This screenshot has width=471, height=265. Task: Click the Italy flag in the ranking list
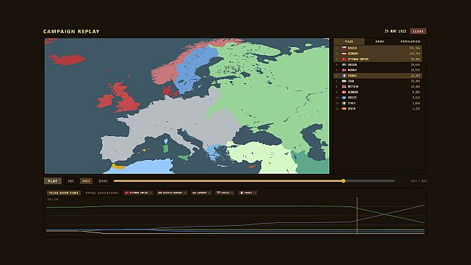click(344, 103)
